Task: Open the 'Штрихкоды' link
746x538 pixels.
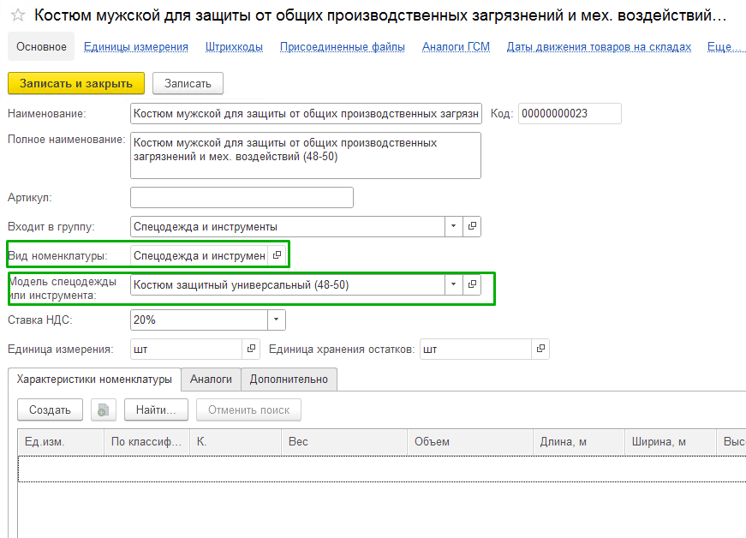Action: pyautogui.click(x=234, y=47)
